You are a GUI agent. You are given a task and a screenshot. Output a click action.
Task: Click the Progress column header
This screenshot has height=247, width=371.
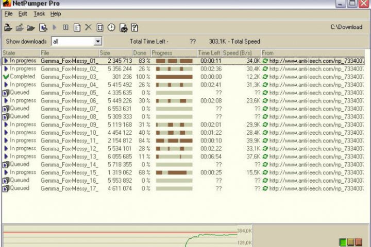click(174, 53)
